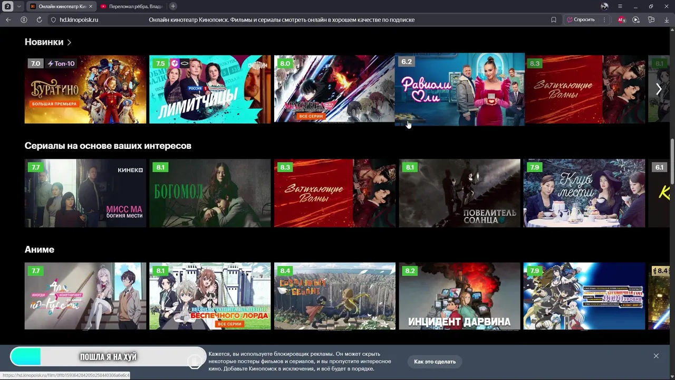The image size is (675, 380).
Task: Expand the Новинки section chevron
Action: (x=69, y=42)
